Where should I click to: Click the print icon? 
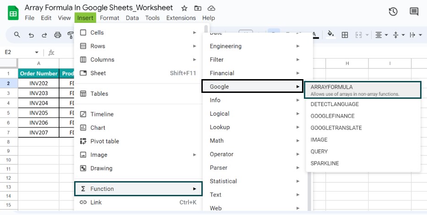(x=58, y=35)
